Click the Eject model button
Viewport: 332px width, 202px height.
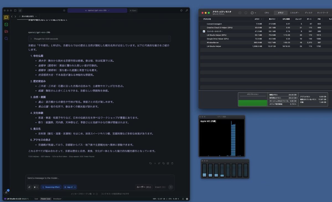click(133, 11)
